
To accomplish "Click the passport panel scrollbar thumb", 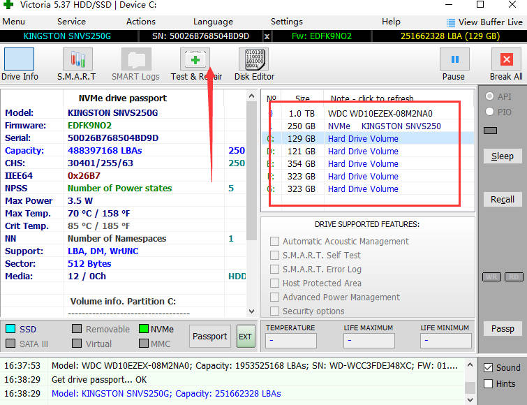I will [251, 170].
